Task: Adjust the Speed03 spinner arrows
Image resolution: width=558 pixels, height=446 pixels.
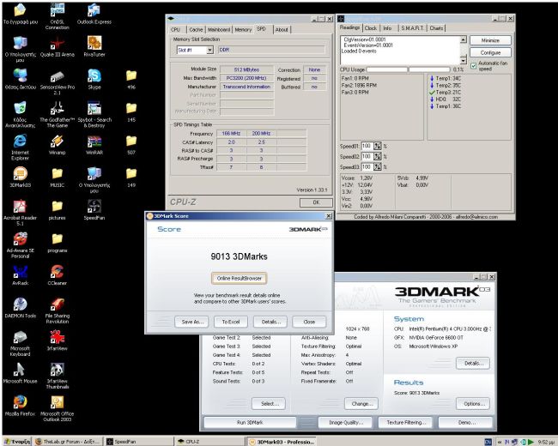Action: (378, 166)
